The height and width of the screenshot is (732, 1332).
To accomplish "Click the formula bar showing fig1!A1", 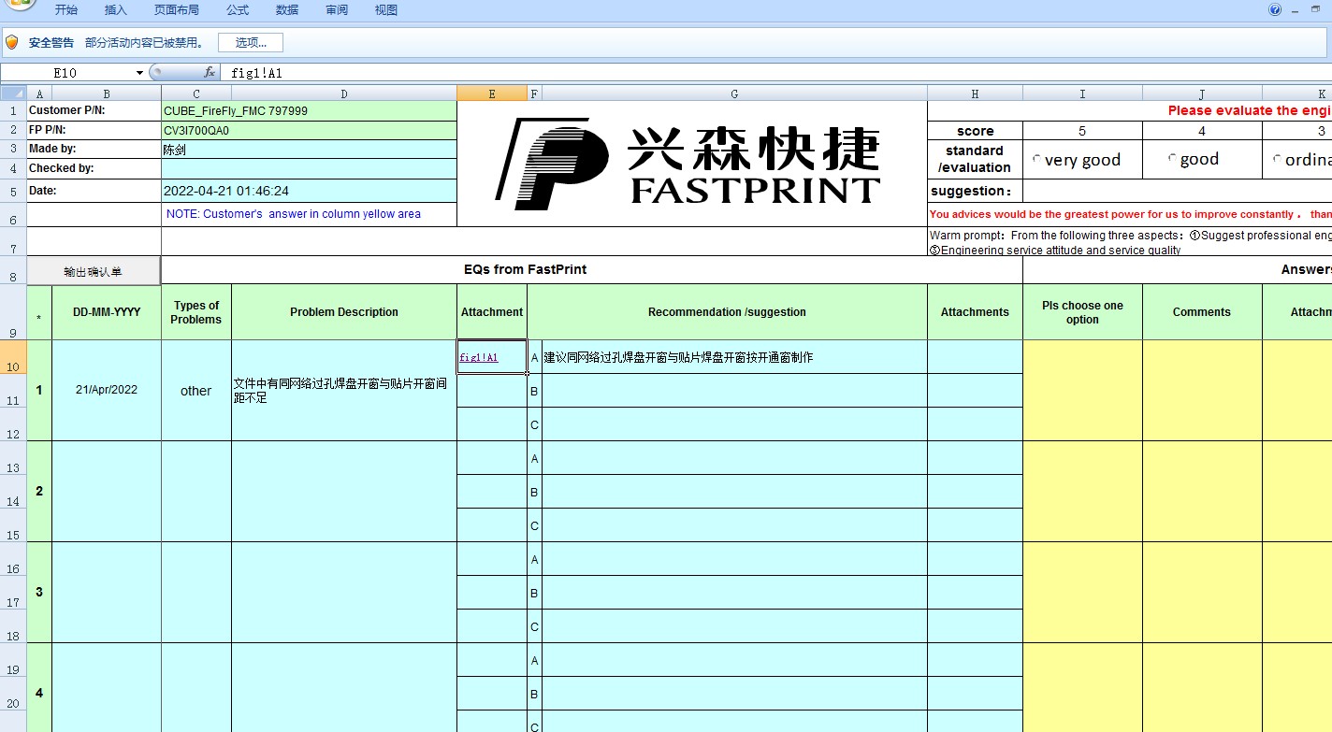I will click(x=776, y=73).
